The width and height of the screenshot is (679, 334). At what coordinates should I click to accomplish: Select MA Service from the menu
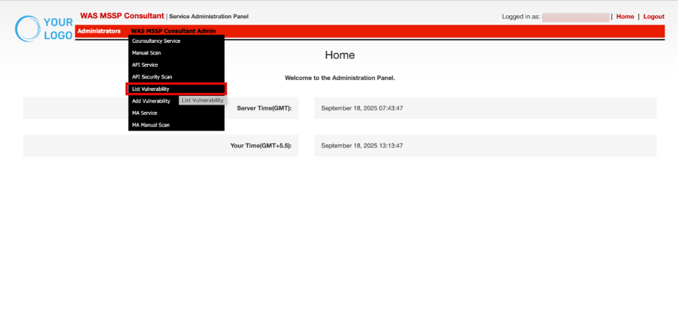tap(176, 113)
